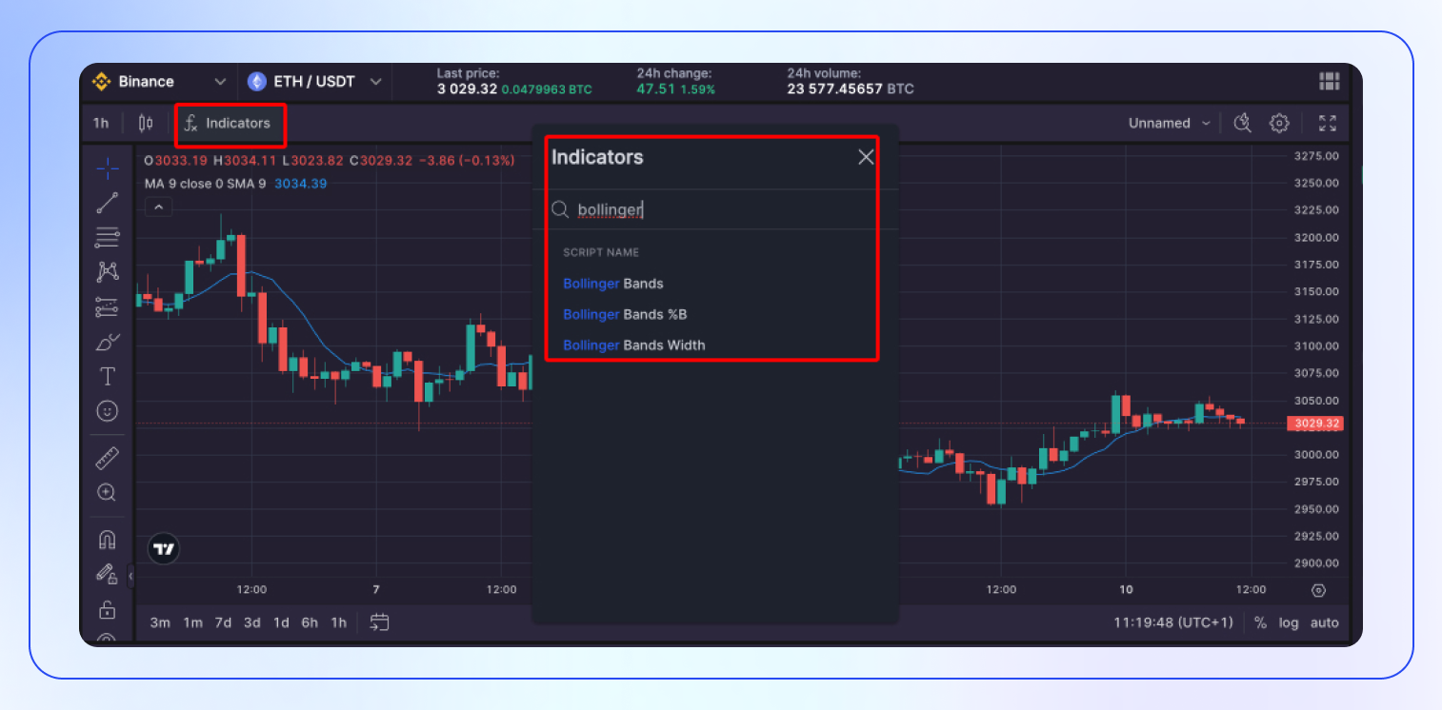Select the Text annotation tool
This screenshot has width=1442, height=710.
pyautogui.click(x=108, y=377)
